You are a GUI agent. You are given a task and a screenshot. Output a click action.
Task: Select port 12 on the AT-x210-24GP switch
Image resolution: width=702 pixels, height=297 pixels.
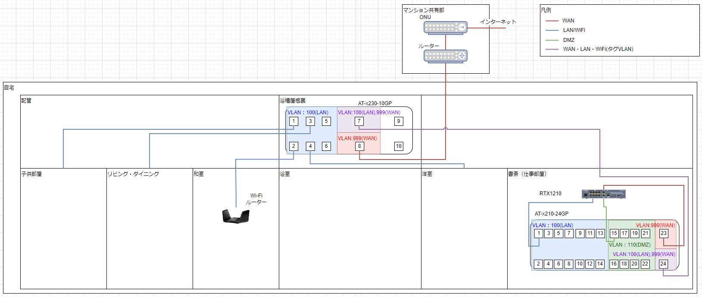(x=590, y=264)
